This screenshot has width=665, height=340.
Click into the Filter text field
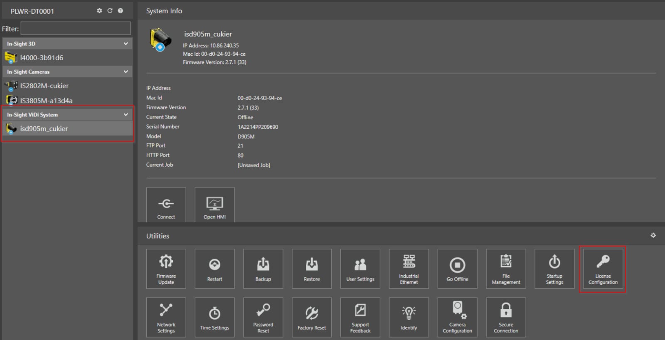(x=76, y=28)
